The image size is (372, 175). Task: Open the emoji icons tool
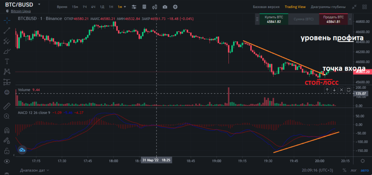point(6,92)
